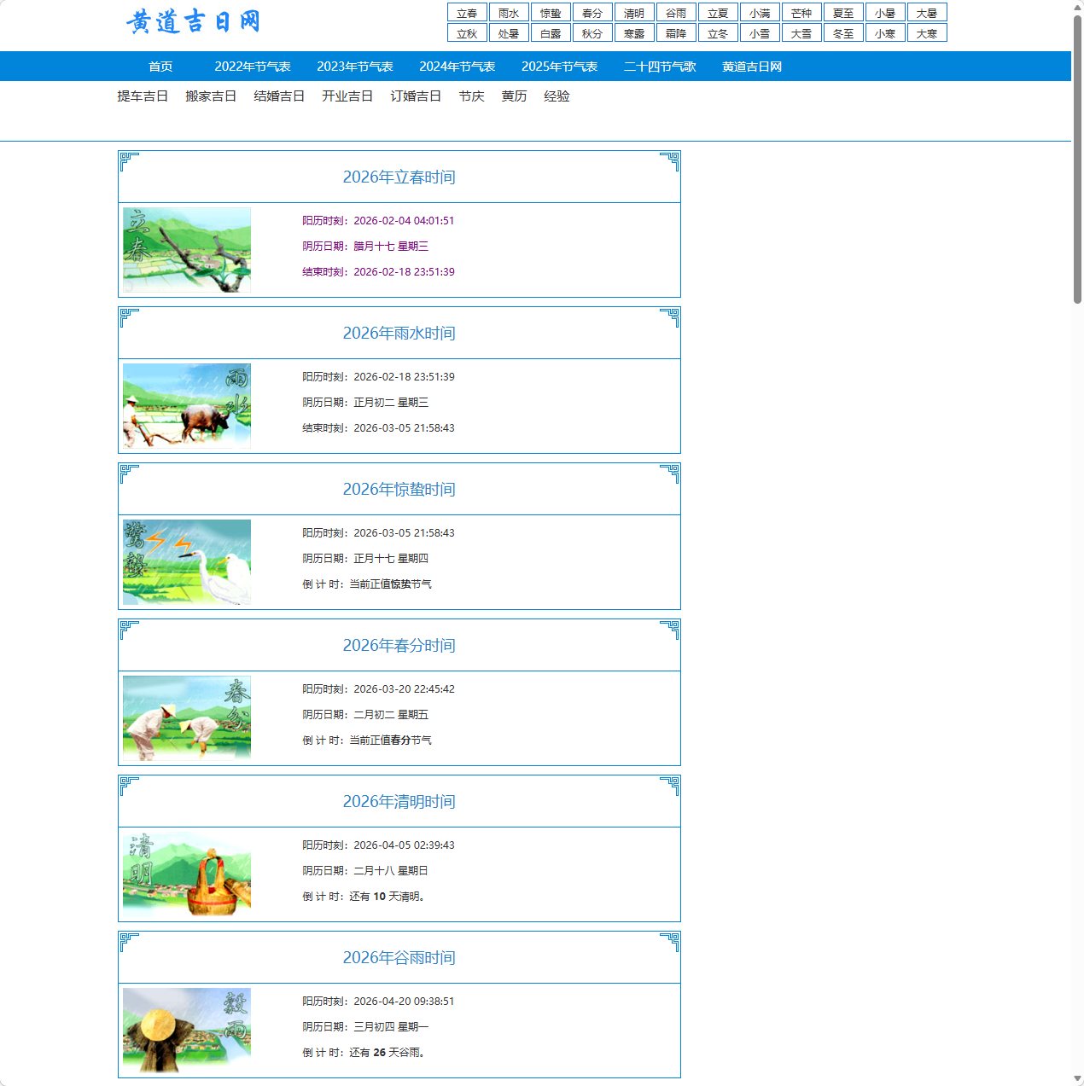Click the 谷雨 straw hat thumbnail
Viewport: 1084px width, 1086px height.
(187, 1031)
